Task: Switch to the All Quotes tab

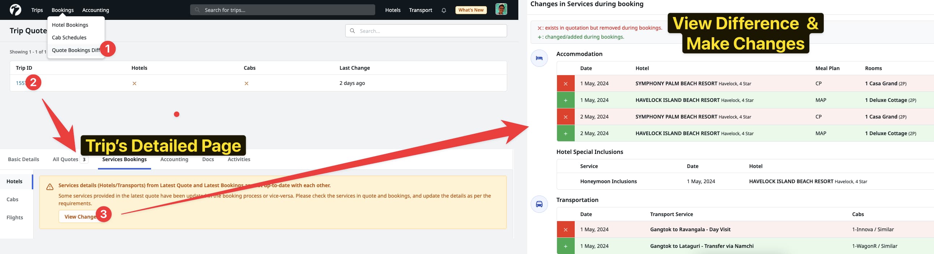Action: coord(66,159)
